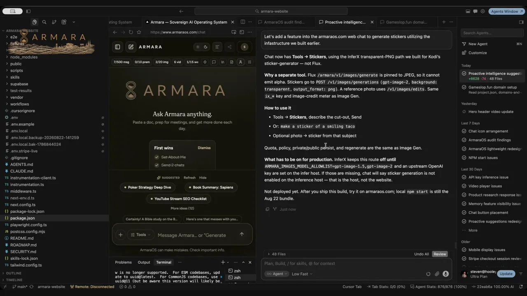Copy agent response with copy icon
527x296 pixels.
[x=267, y=209]
